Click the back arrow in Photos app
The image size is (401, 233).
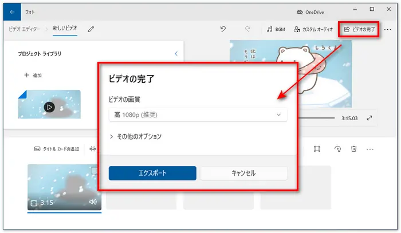[12, 11]
